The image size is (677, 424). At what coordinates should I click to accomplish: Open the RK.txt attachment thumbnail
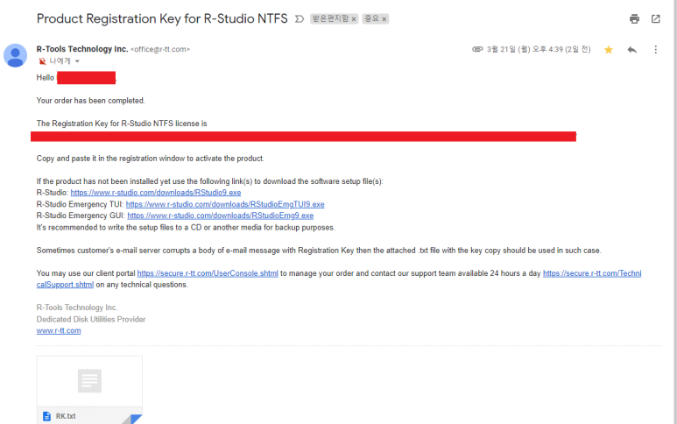click(89, 390)
